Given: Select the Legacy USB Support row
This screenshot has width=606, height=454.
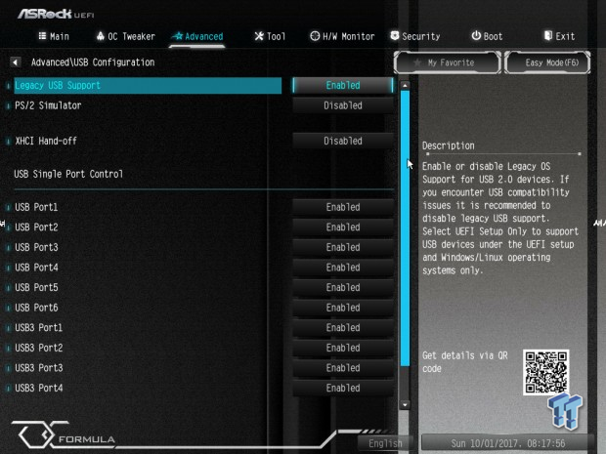Looking at the screenshot, I should point(148,85).
